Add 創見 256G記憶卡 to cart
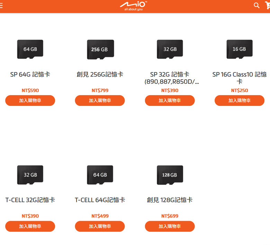Viewport: 270px width, 245px height. tap(100, 101)
